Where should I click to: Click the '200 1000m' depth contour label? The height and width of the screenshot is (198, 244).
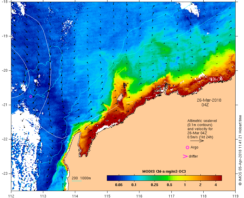(x=81, y=178)
